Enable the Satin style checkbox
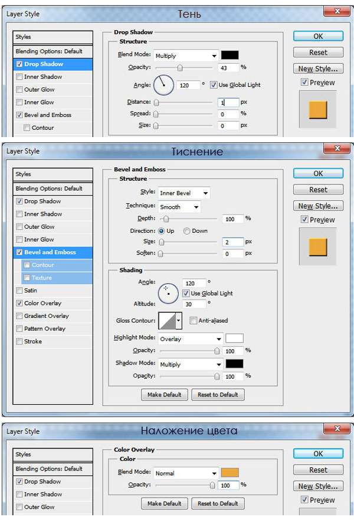 point(19,291)
